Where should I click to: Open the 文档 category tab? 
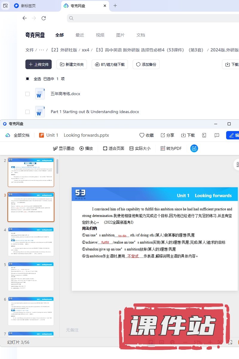pyautogui.click(x=141, y=35)
